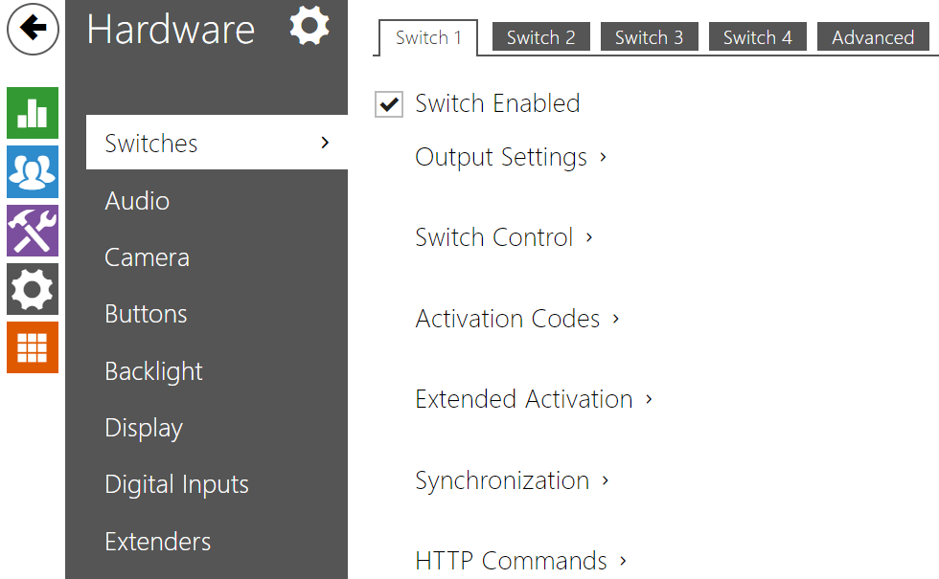
Task: Open the blue users Directory icon
Action: tap(33, 171)
